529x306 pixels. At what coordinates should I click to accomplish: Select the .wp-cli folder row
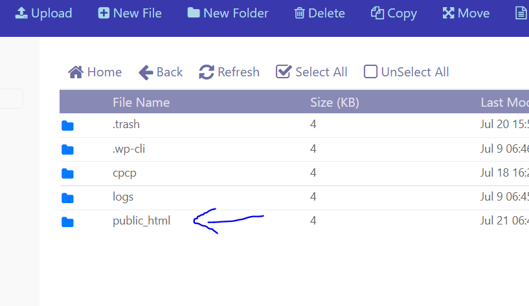coord(294,149)
